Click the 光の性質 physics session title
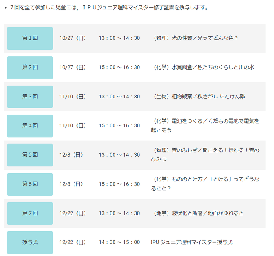 (196, 38)
